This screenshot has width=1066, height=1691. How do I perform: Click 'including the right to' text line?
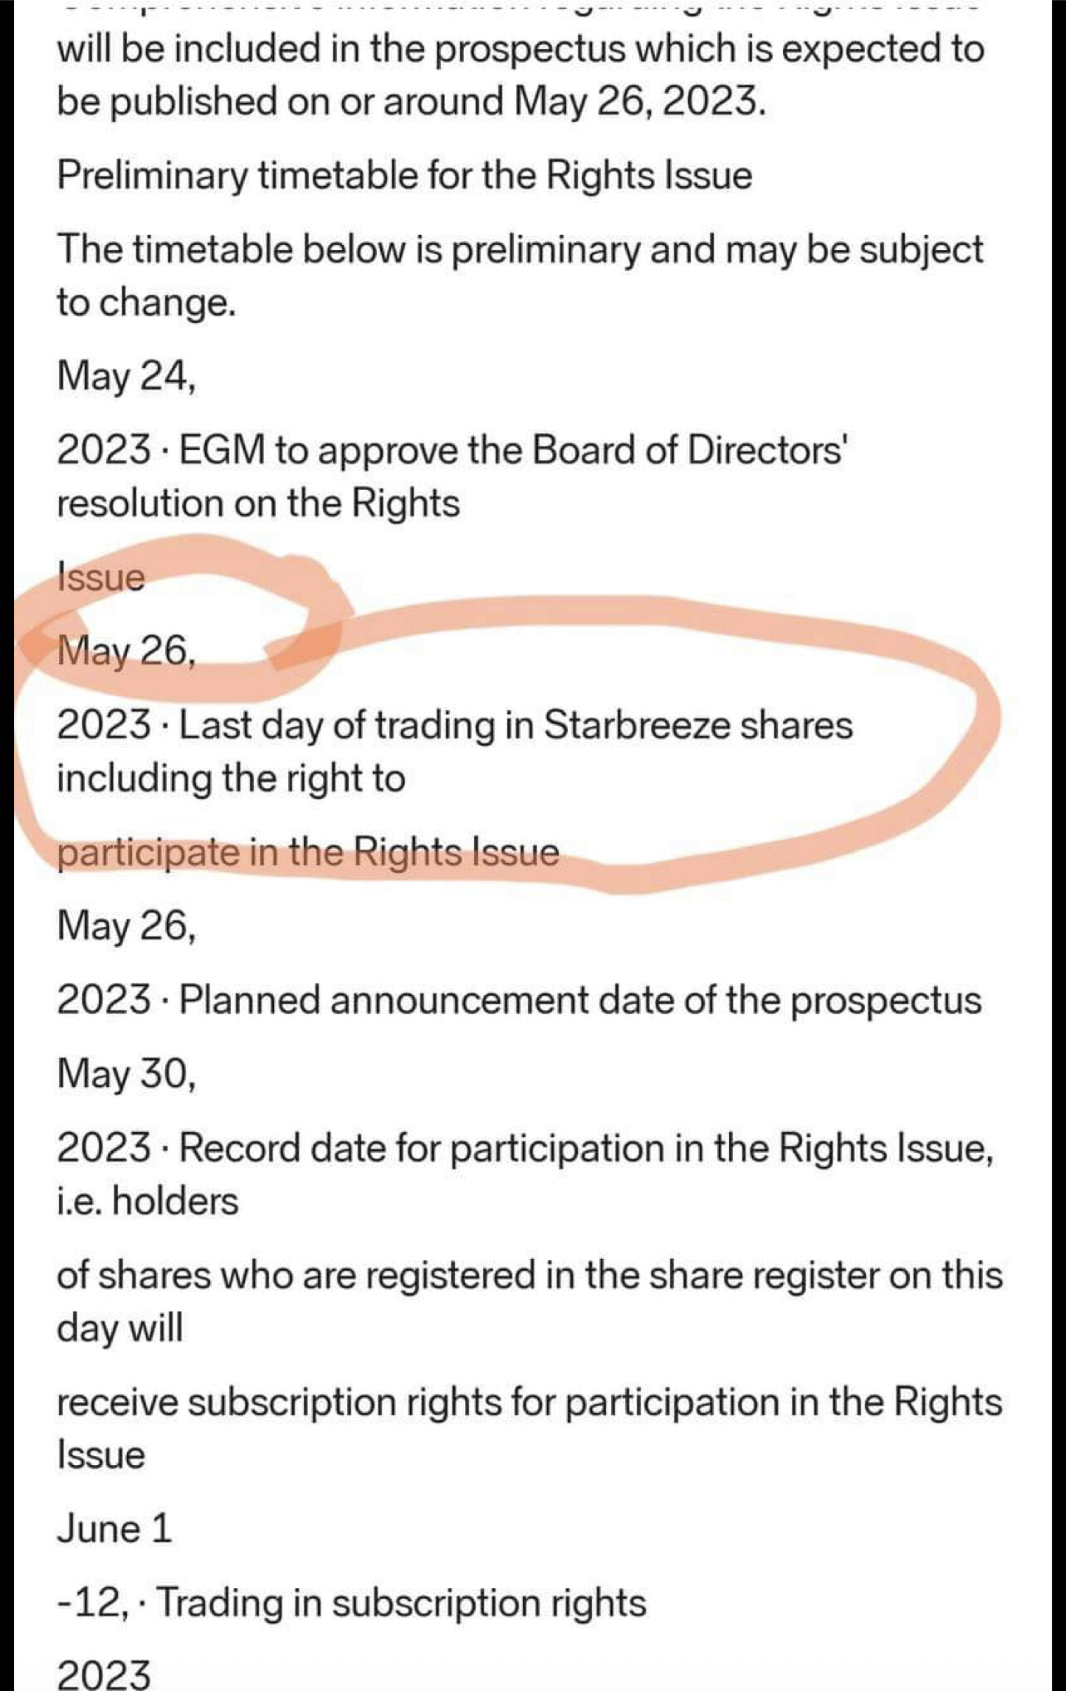tap(231, 779)
